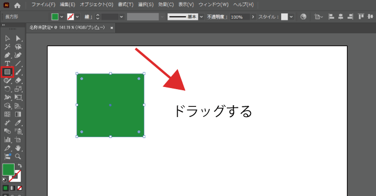
Task: Collapse the tools panel chevrons
Action: coord(3,25)
